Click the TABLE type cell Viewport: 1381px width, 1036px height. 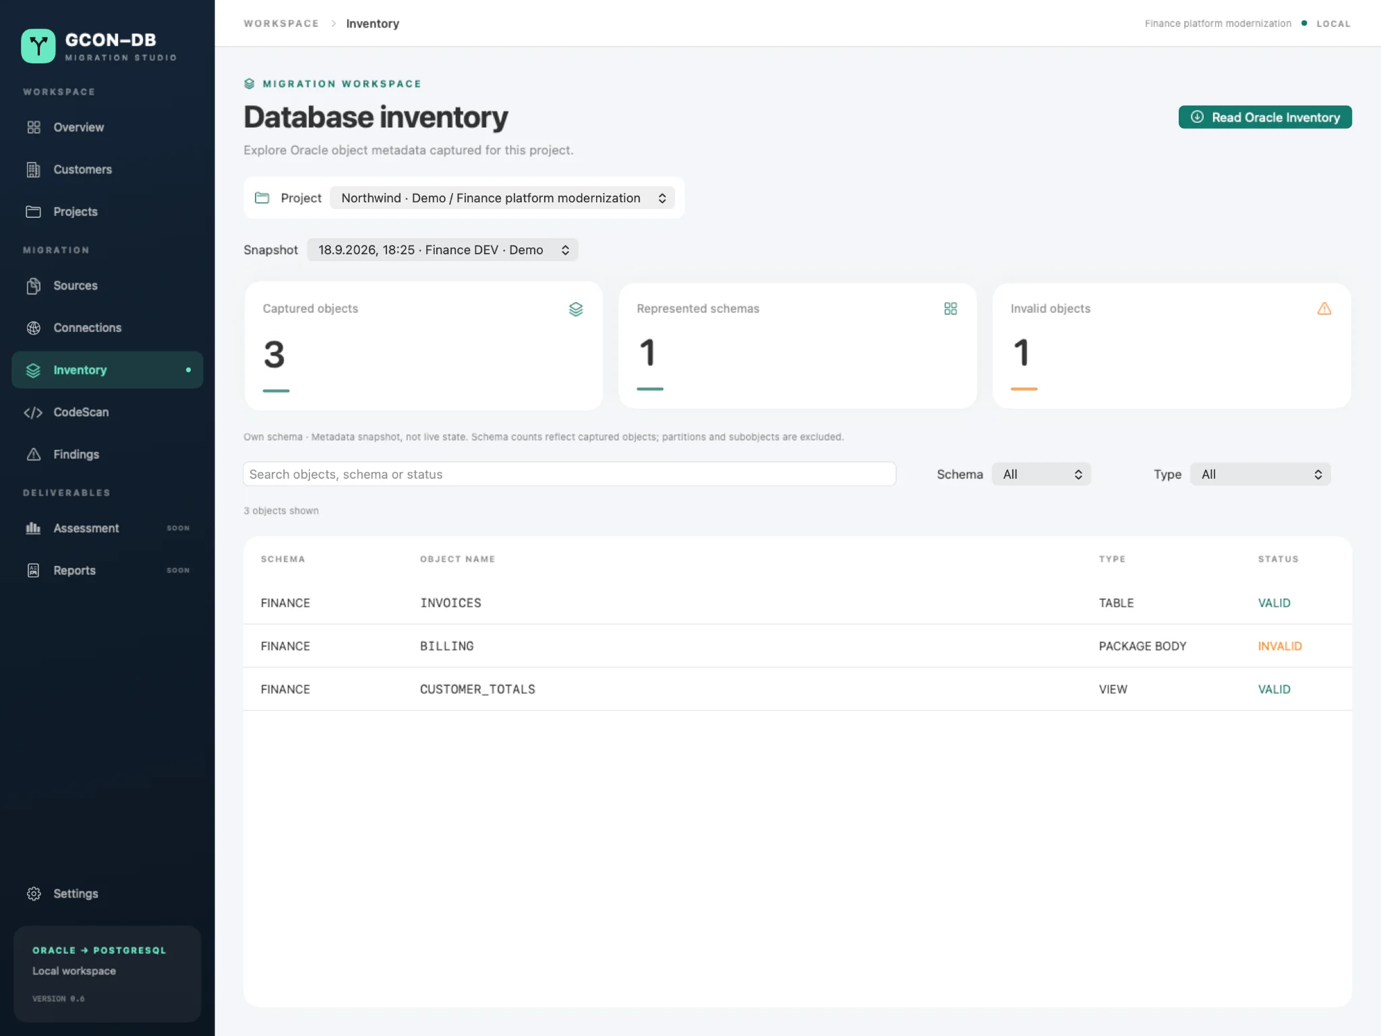[1117, 603]
